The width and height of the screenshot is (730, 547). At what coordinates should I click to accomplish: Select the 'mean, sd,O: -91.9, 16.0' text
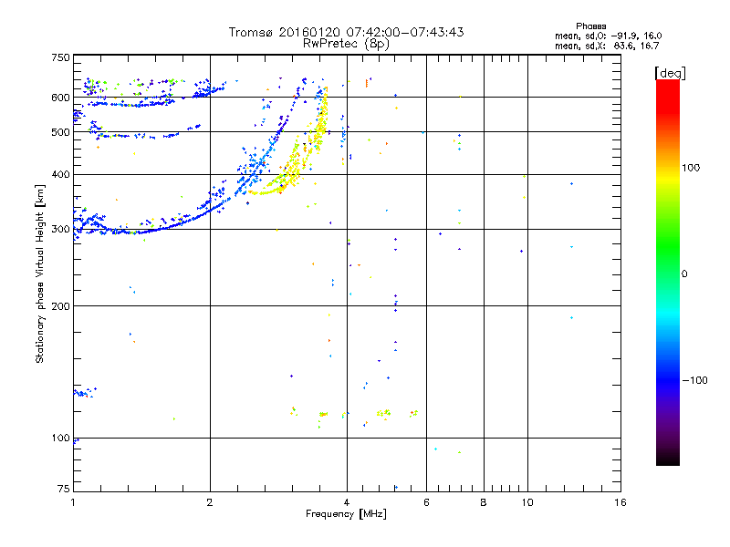pos(608,36)
